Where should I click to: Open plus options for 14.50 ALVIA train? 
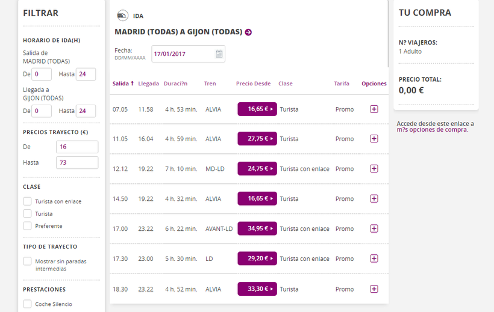pyautogui.click(x=374, y=198)
